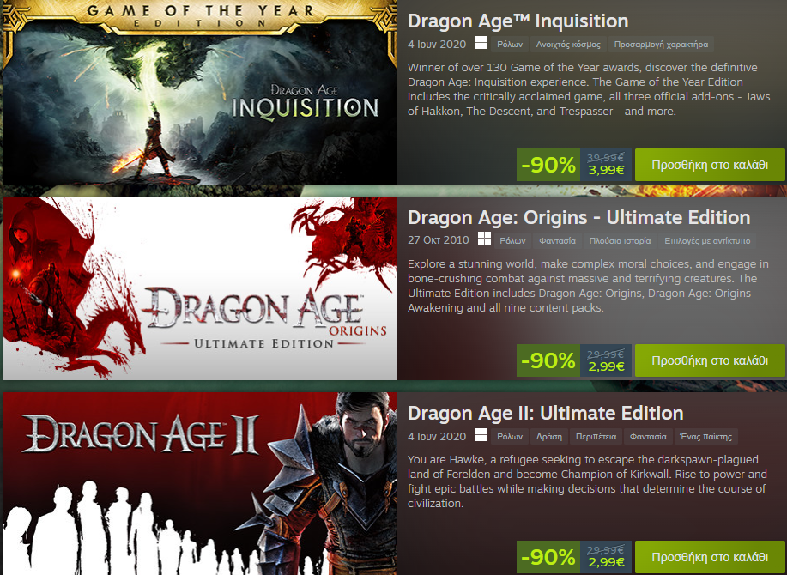
Task: Click the 3,99€ discounted price for Inquisition
Action: 606,170
